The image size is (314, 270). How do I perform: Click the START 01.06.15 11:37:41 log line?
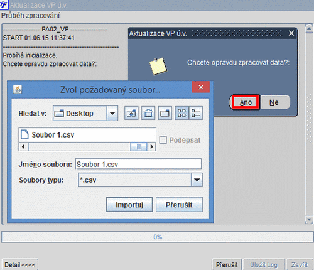38,38
